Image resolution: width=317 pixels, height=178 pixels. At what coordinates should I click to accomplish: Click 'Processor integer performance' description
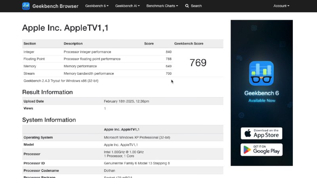87,52
